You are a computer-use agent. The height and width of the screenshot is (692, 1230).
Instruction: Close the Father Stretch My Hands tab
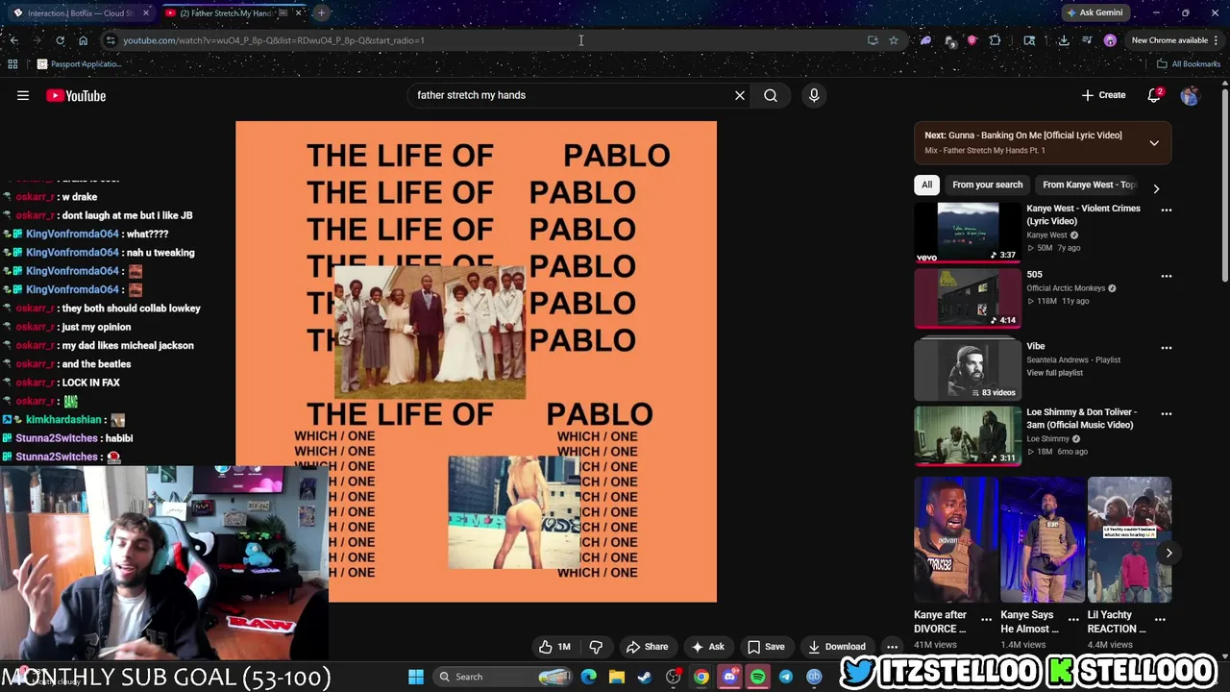299,13
